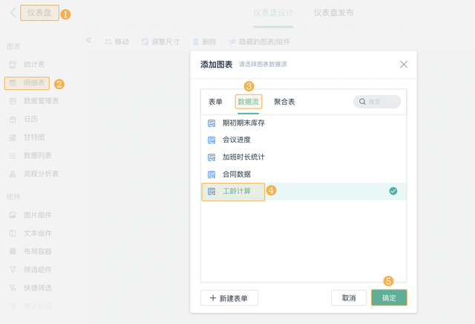Viewport: 475px width, 324px height.
Task: Switch to 仪表盘发布 tab
Action: [x=333, y=13]
